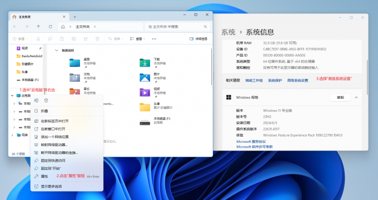Click the Cut scissors icon in the toolbar
The width and height of the screenshot is (378, 200).
[38, 39]
